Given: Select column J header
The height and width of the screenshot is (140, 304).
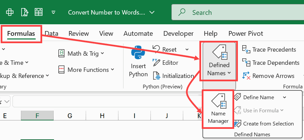Looking at the screenshot, I should (167, 116).
